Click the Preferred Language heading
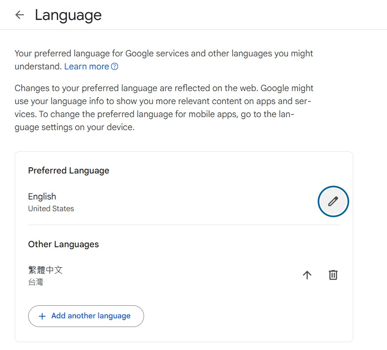Screen dimensions: 387x350 [69, 170]
